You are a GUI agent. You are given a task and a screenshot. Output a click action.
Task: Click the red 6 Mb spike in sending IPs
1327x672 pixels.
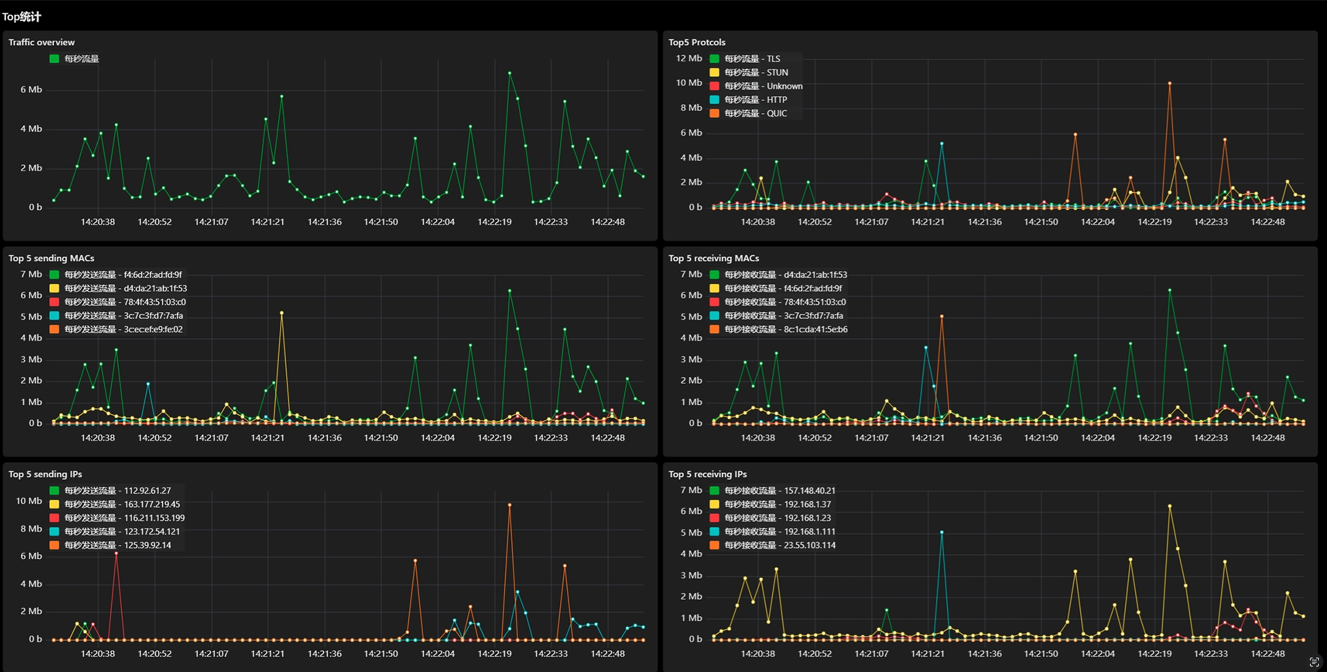click(117, 553)
